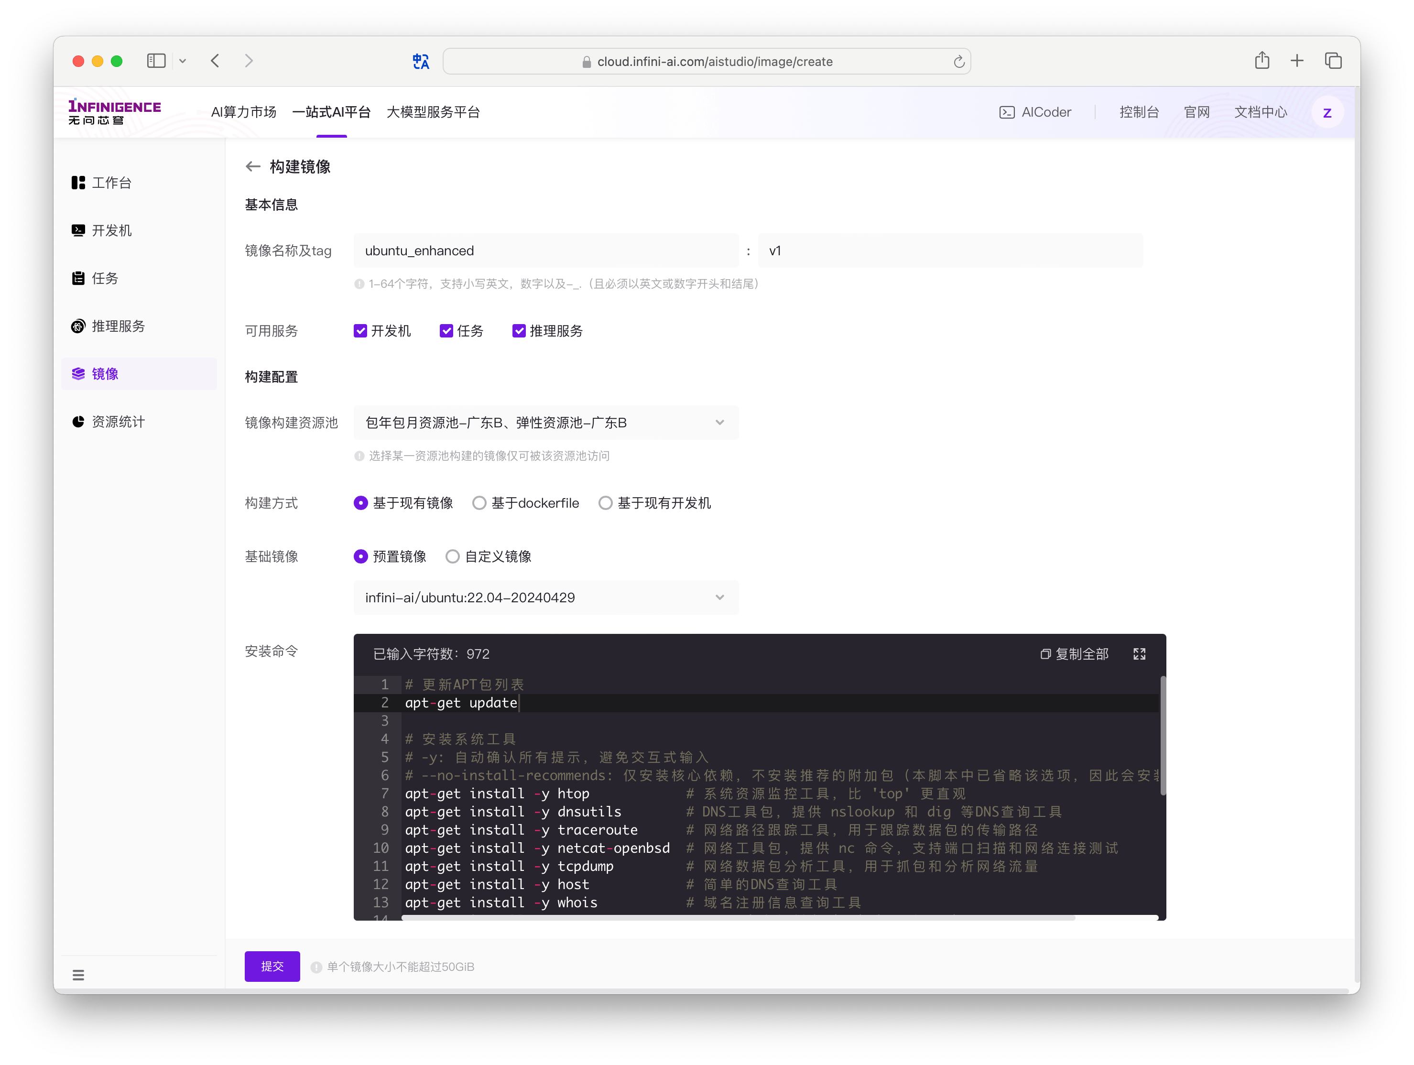Open the 任务 clipboard icon

(78, 278)
